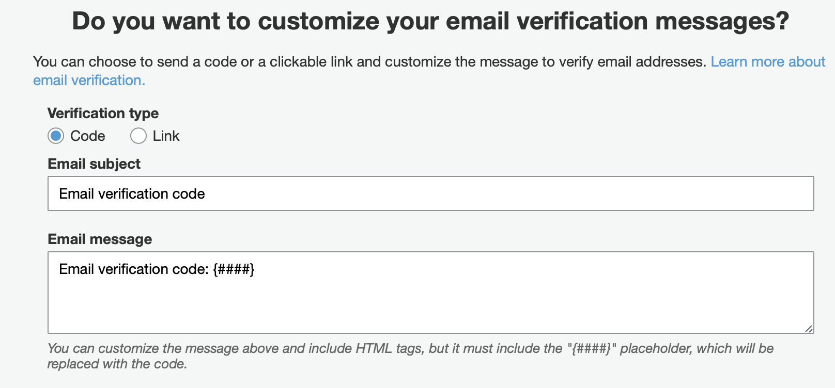Image resolution: width=835 pixels, height=388 pixels.
Task: Select the Link verification type
Action: coord(138,136)
